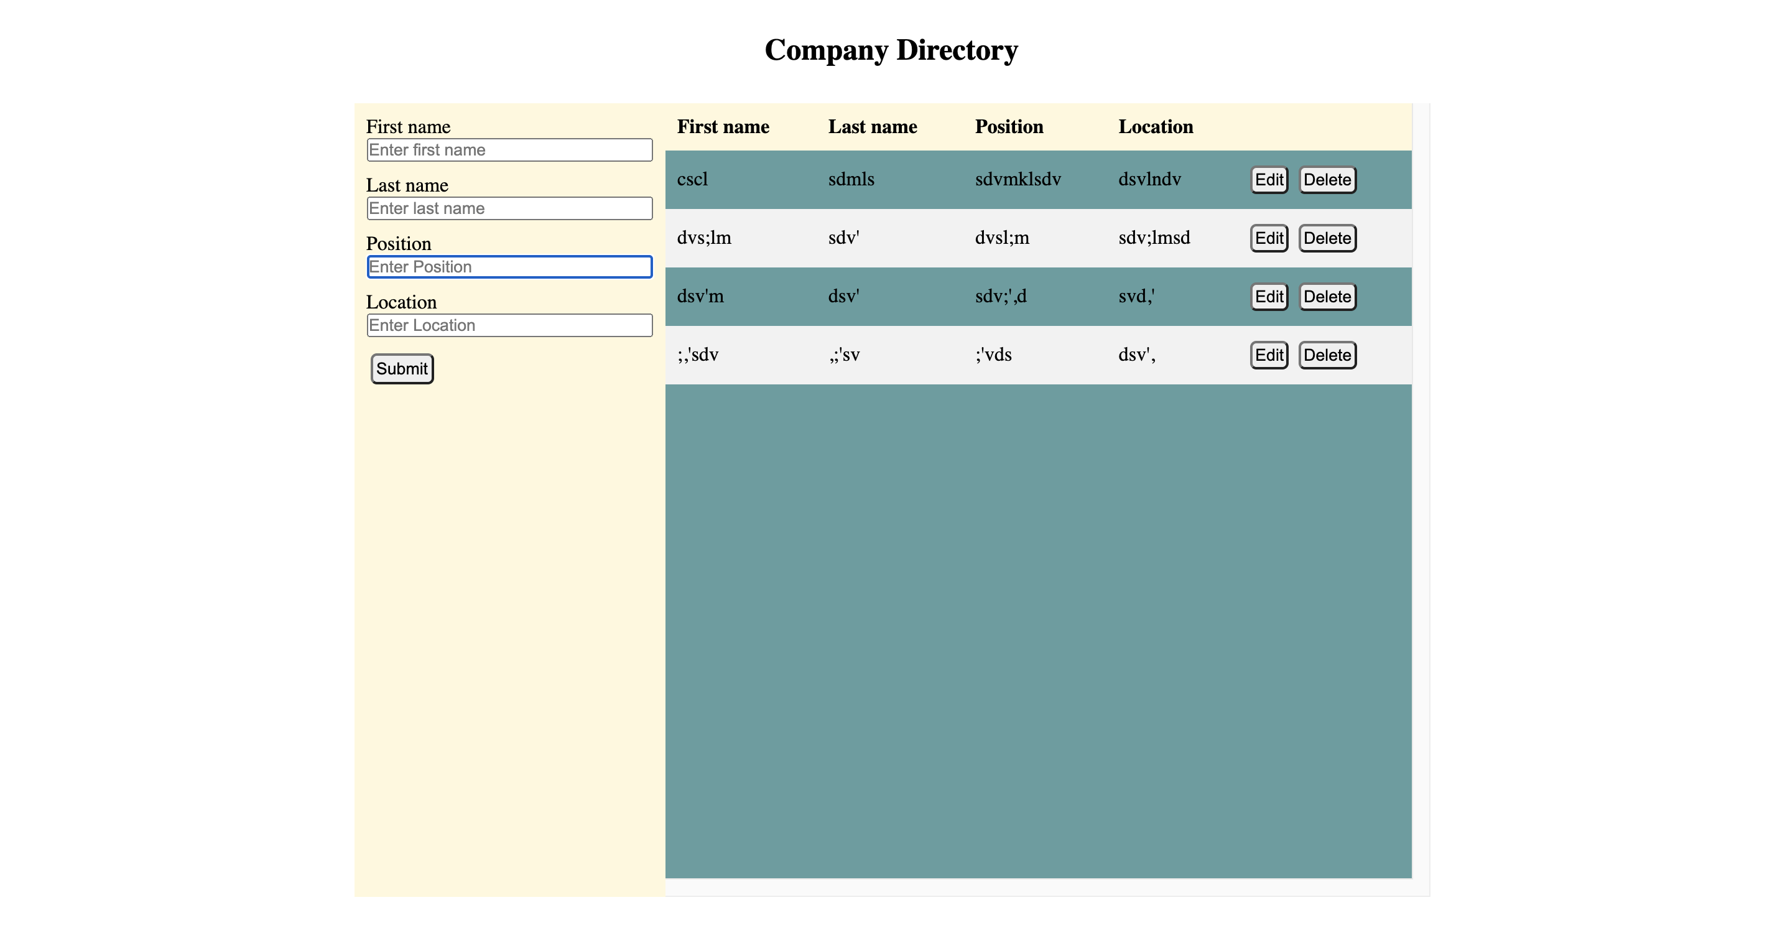1780x933 pixels.
Task: Edit the ;,'sdv row
Action: point(1269,355)
